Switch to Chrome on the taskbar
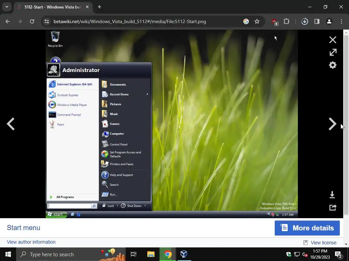This screenshot has height=261, width=349. tap(168, 254)
